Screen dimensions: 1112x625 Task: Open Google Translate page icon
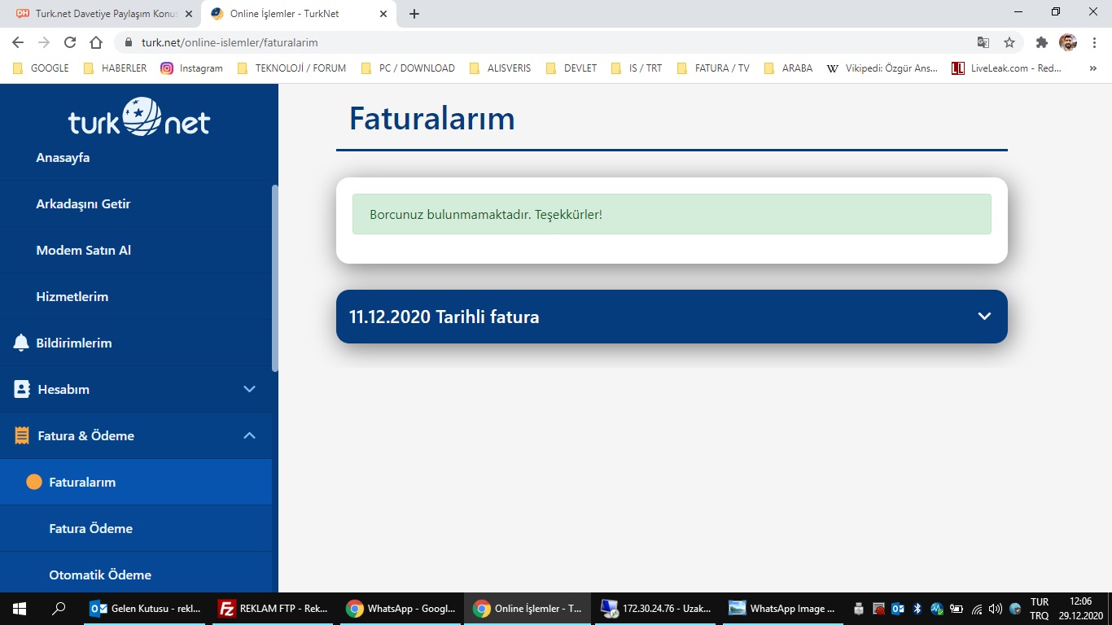(x=983, y=42)
